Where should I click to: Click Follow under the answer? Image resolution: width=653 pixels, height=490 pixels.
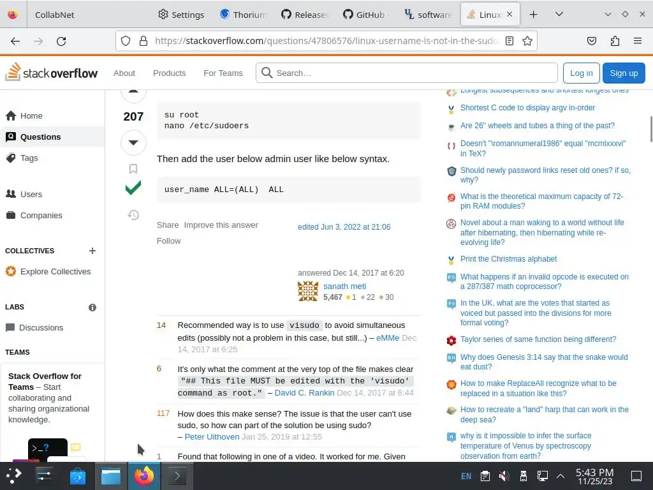pyautogui.click(x=168, y=241)
